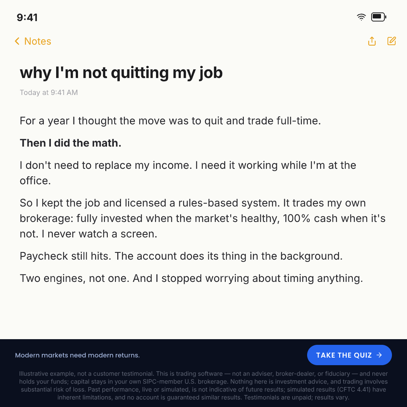Tap the Wi-Fi status icon
407x407 pixels.
pos(361,17)
